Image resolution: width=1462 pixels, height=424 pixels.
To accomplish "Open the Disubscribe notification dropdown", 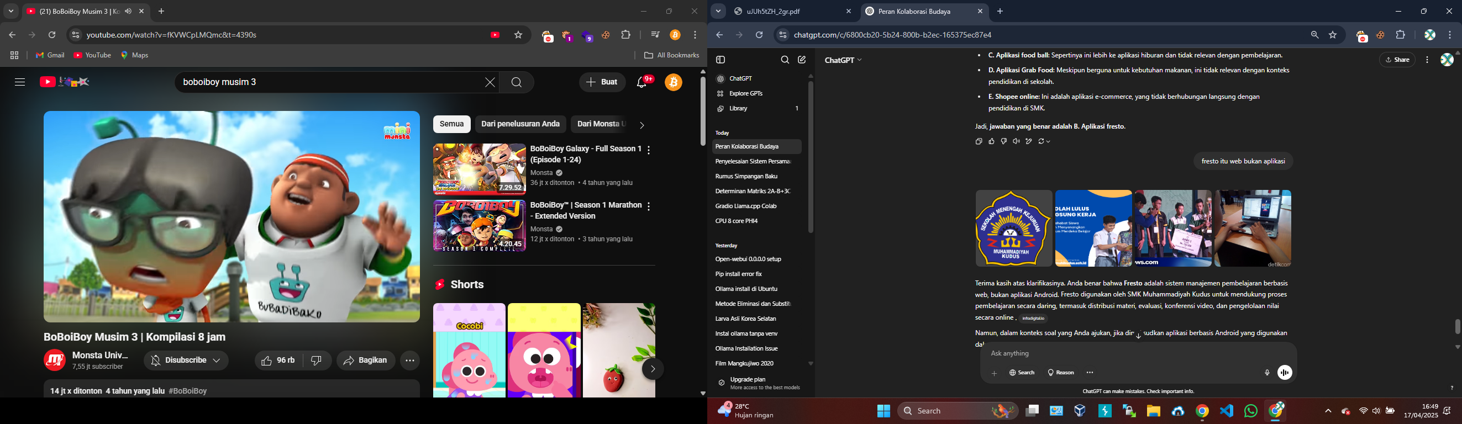I will [186, 361].
